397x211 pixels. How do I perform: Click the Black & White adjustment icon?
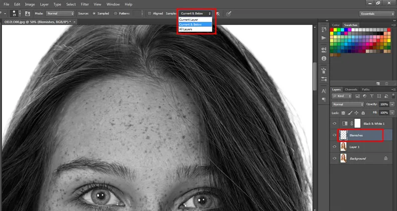(345, 123)
